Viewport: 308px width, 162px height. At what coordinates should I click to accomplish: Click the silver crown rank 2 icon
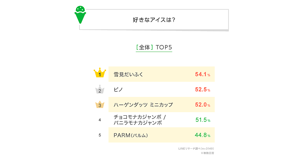(x=100, y=89)
